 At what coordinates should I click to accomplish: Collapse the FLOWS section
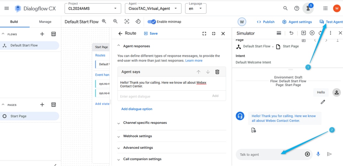(x=3, y=34)
